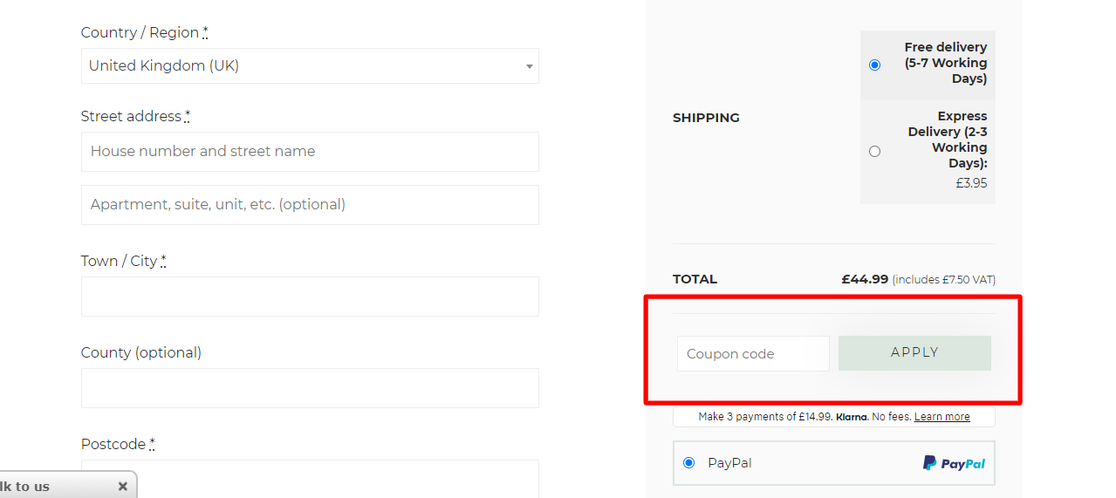Select the Free delivery radio option
Image resolution: width=1116 pixels, height=498 pixels.
pyautogui.click(x=874, y=65)
